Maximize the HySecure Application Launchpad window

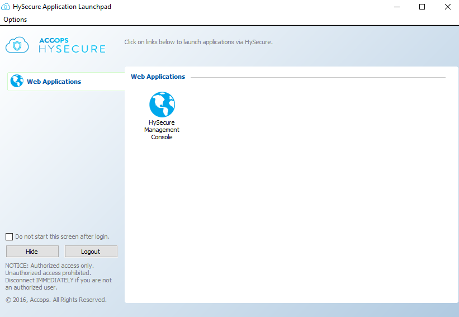422,7
